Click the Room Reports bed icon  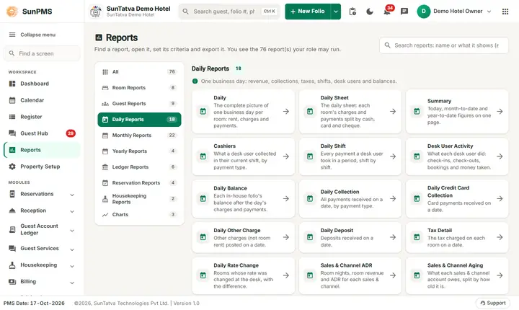coord(105,88)
